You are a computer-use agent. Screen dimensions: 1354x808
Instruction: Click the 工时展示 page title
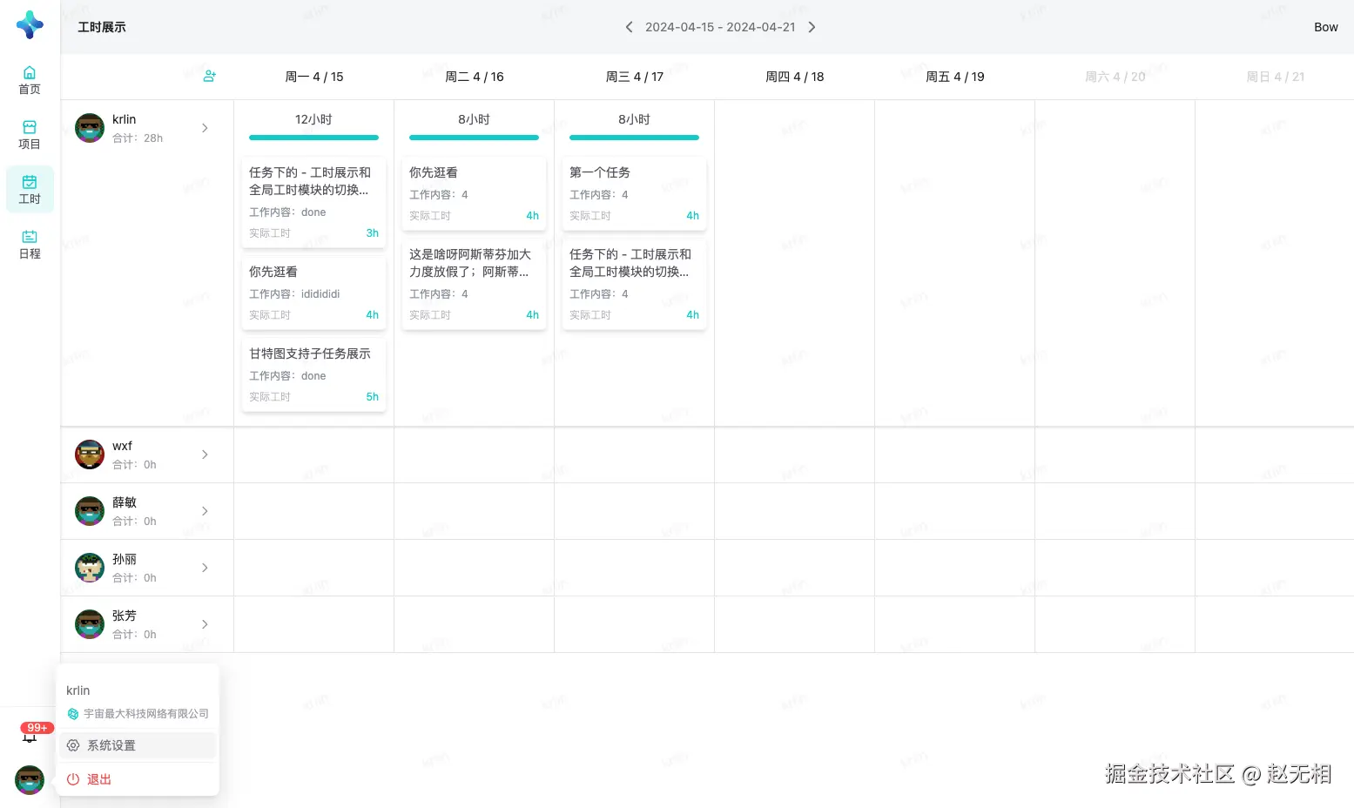pos(102,27)
